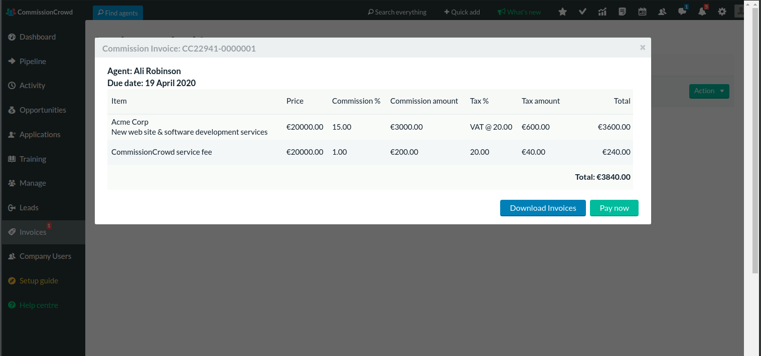Open the bar chart reports icon
The image size is (761, 356).
pos(602,12)
